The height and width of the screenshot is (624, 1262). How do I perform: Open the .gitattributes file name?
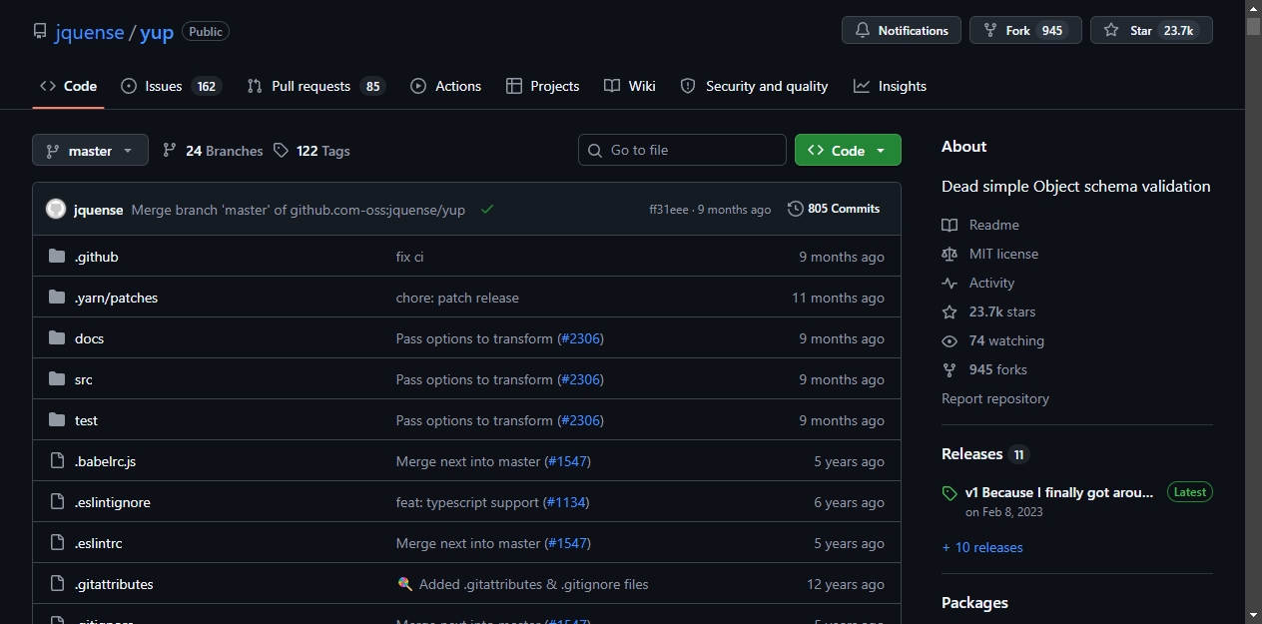[114, 584]
